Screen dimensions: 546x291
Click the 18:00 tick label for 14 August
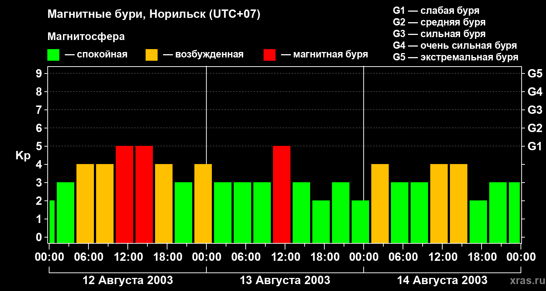[x=482, y=257]
